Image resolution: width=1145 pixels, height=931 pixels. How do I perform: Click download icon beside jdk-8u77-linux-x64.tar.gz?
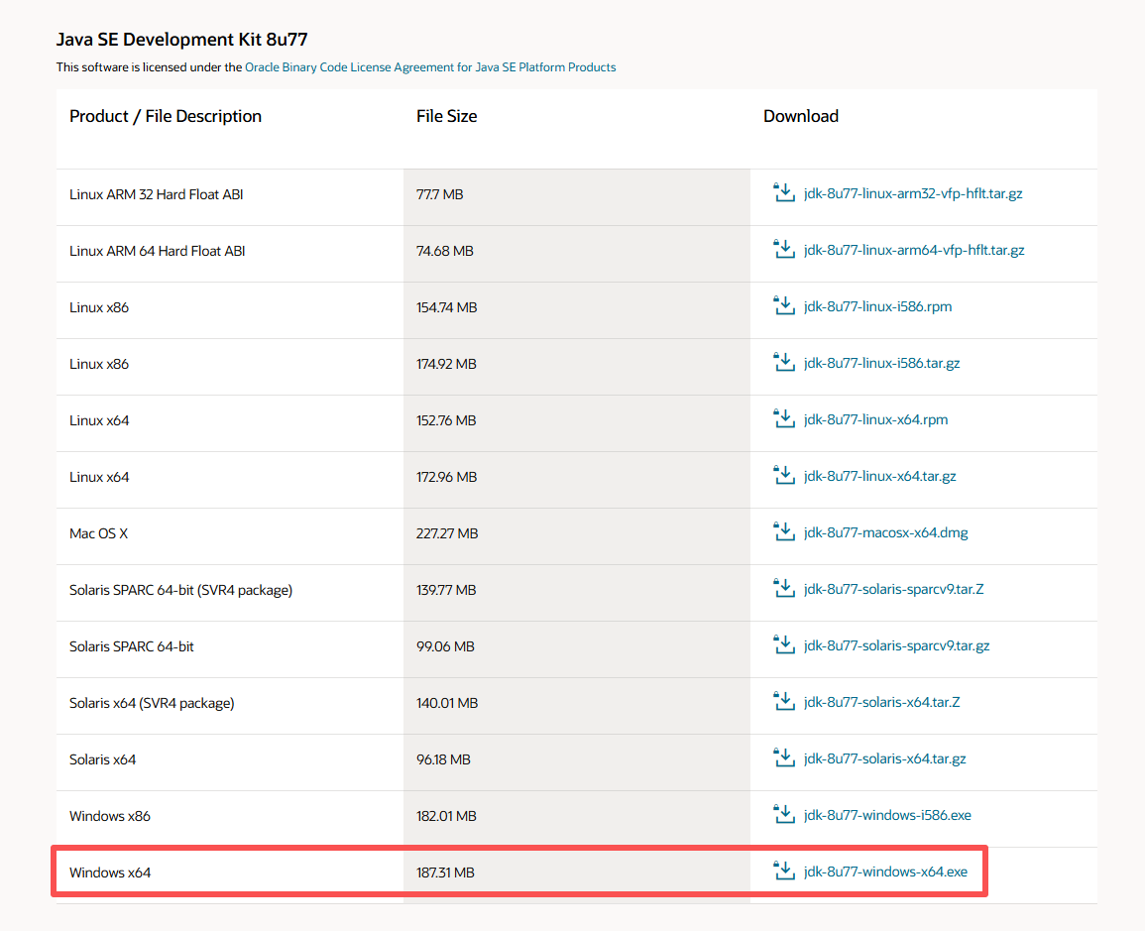pos(784,475)
